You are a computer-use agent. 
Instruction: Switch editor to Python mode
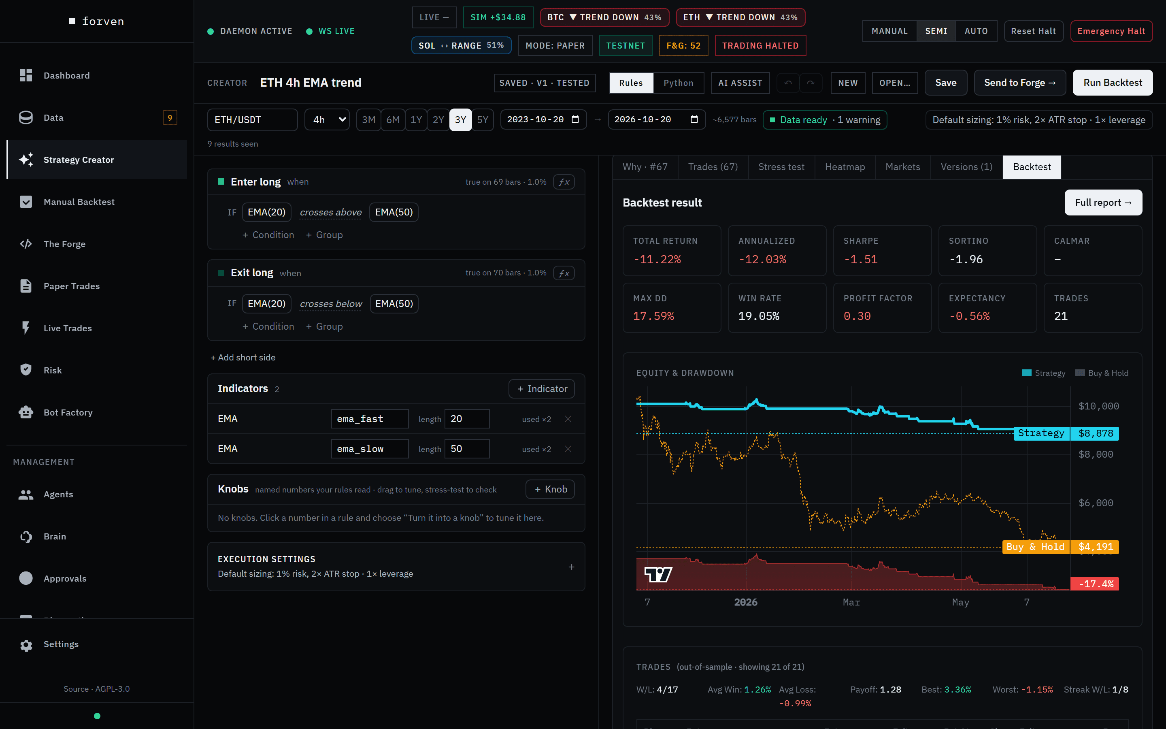click(679, 83)
